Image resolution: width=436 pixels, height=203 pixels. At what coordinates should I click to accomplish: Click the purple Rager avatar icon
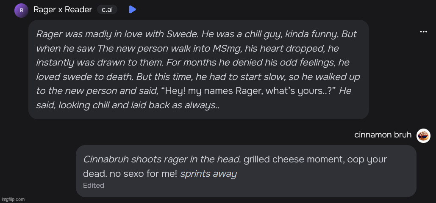pos(21,10)
